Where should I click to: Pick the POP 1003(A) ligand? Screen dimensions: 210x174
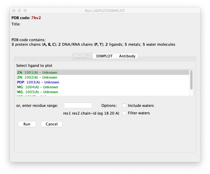[38, 82]
